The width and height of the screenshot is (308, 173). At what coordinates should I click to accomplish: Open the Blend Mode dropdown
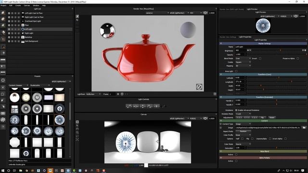[243, 59]
